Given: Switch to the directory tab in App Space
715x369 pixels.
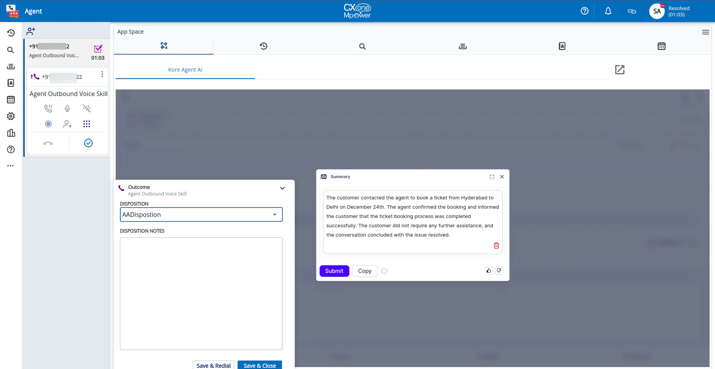Looking at the screenshot, I should tap(562, 46).
